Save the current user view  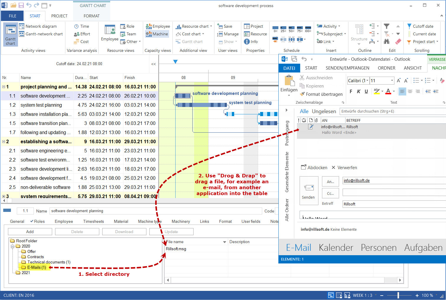(x=224, y=26)
